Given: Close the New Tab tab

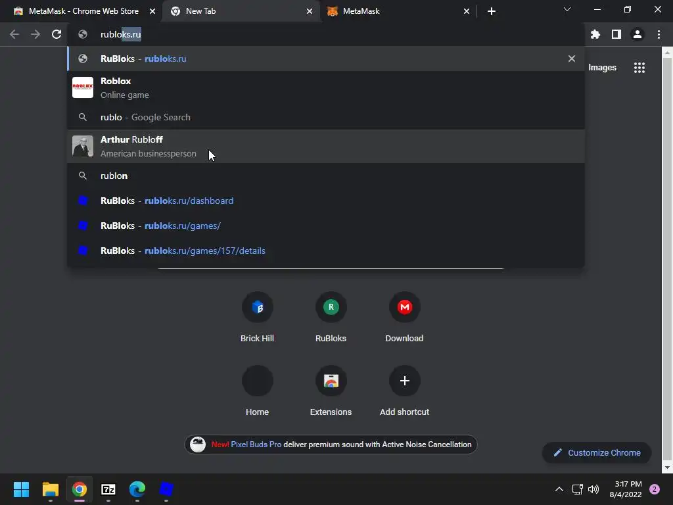Looking at the screenshot, I should 310,11.
